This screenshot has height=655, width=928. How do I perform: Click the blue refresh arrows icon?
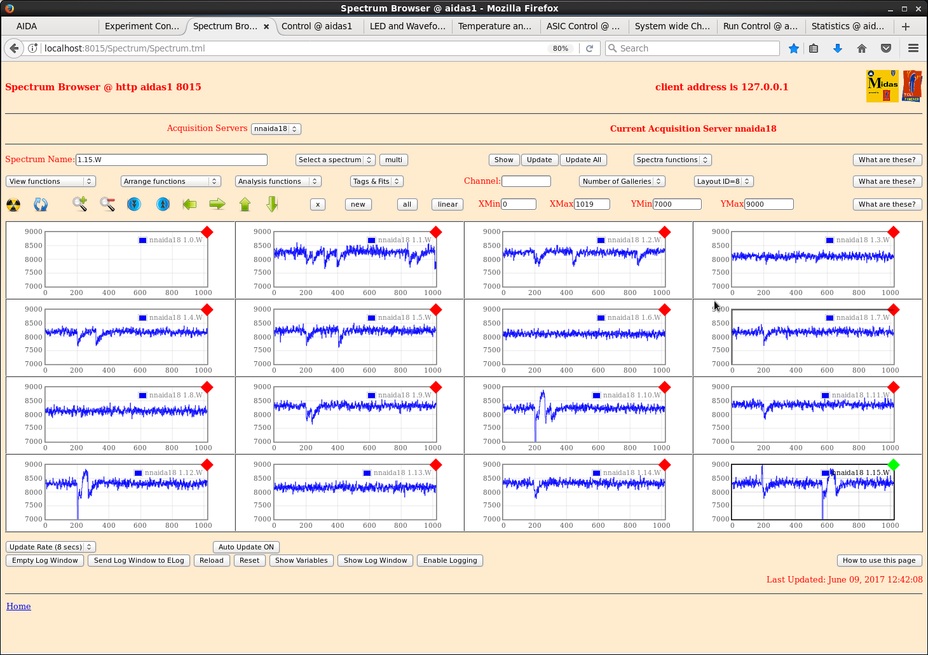coord(41,205)
